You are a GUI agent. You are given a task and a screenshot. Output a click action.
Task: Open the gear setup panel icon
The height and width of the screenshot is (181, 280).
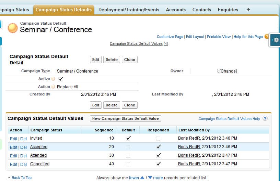[276, 40]
